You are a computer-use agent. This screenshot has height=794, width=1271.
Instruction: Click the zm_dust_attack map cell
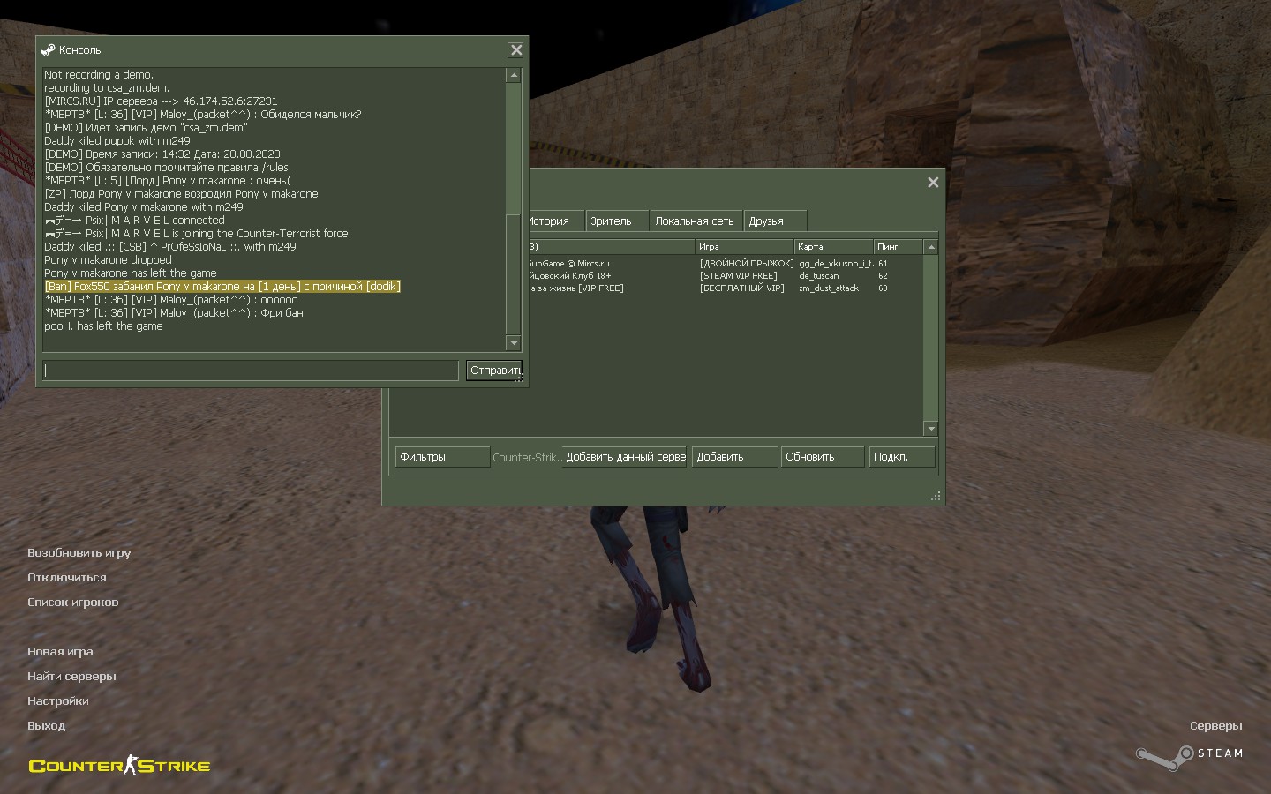point(829,288)
